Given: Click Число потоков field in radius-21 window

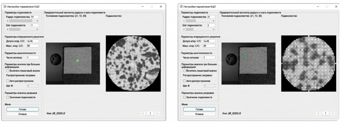Looking at the screenshot, I should coord(209,57).
